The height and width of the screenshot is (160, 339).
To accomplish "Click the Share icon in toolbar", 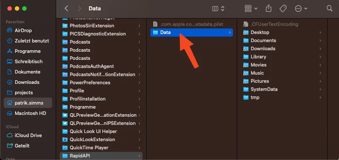I will click(x=268, y=8).
